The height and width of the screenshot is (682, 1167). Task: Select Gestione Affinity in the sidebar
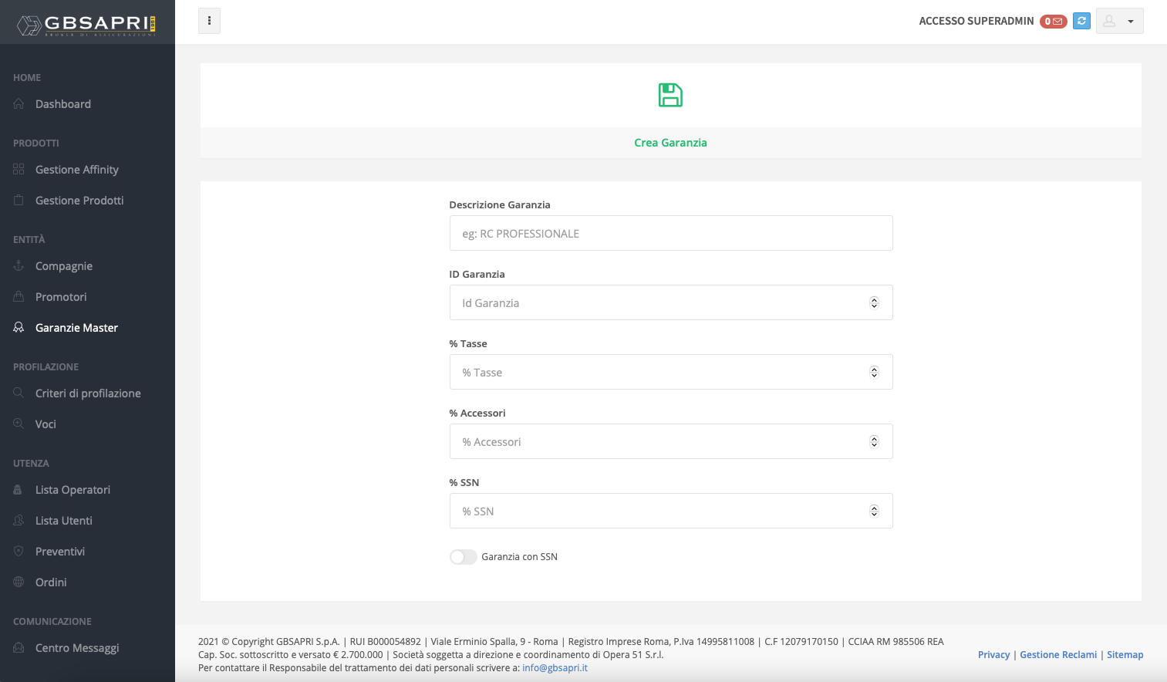pyautogui.click(x=77, y=169)
